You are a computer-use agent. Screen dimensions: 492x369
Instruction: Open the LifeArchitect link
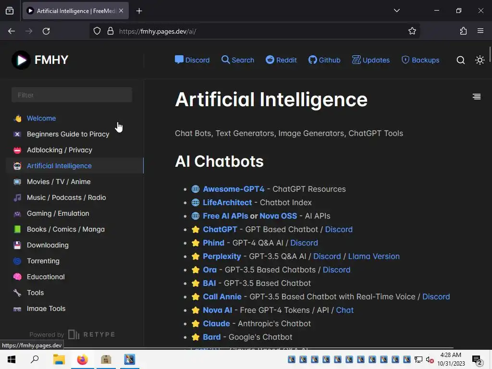pos(227,202)
